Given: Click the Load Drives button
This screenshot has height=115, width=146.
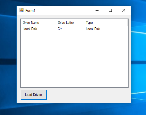Looking at the screenshot, I should tap(34, 95).
